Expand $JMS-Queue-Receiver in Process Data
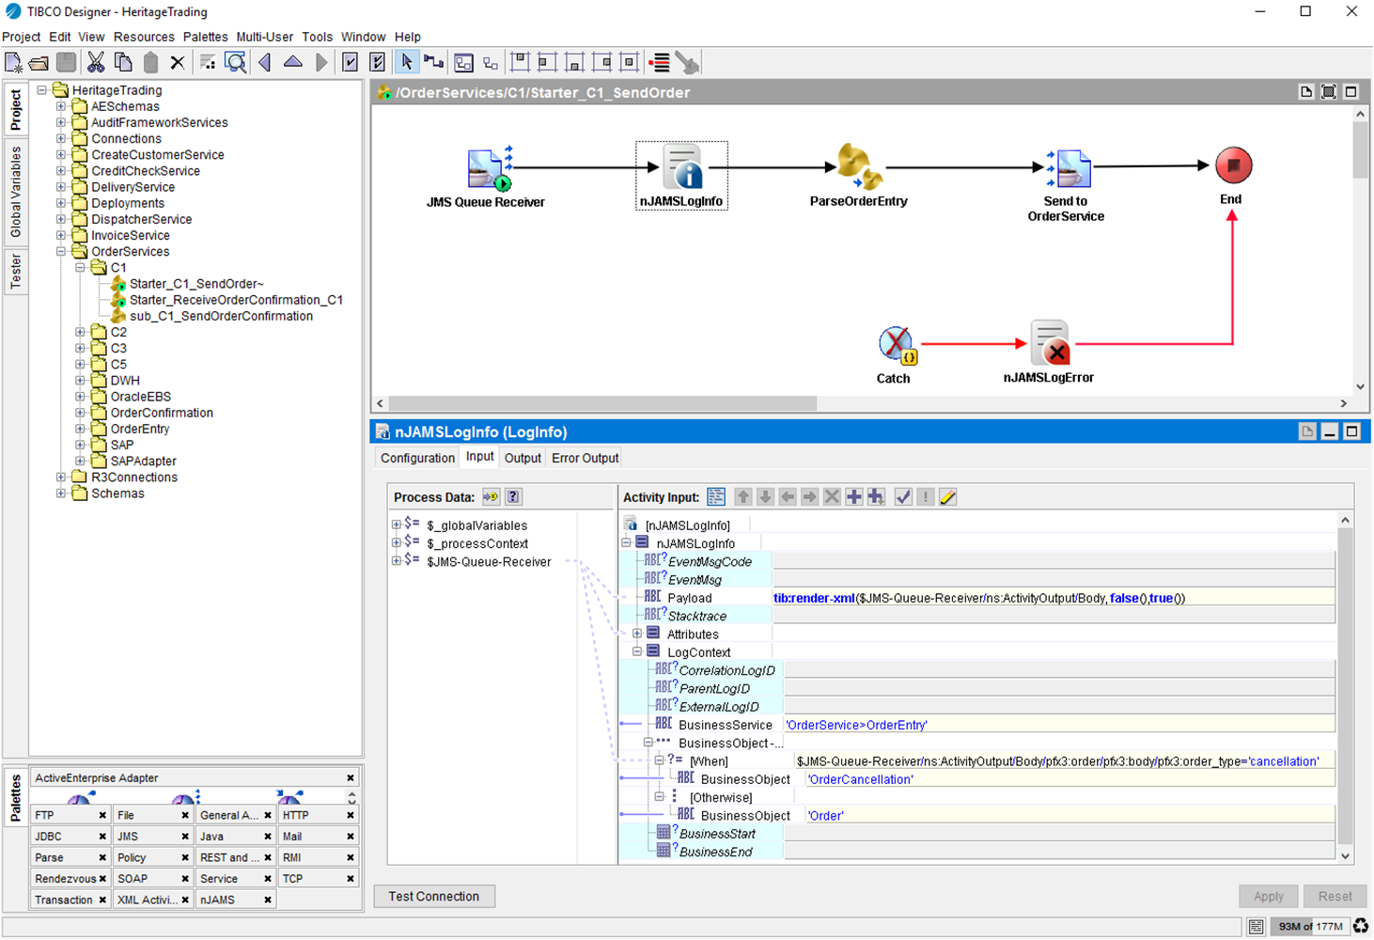The image size is (1374, 940). coord(396,561)
